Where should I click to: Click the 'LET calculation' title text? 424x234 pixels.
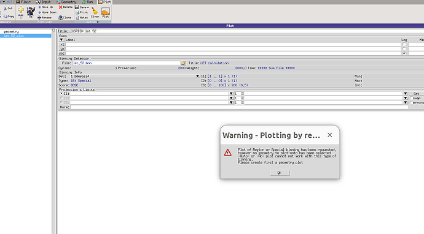click(x=214, y=63)
